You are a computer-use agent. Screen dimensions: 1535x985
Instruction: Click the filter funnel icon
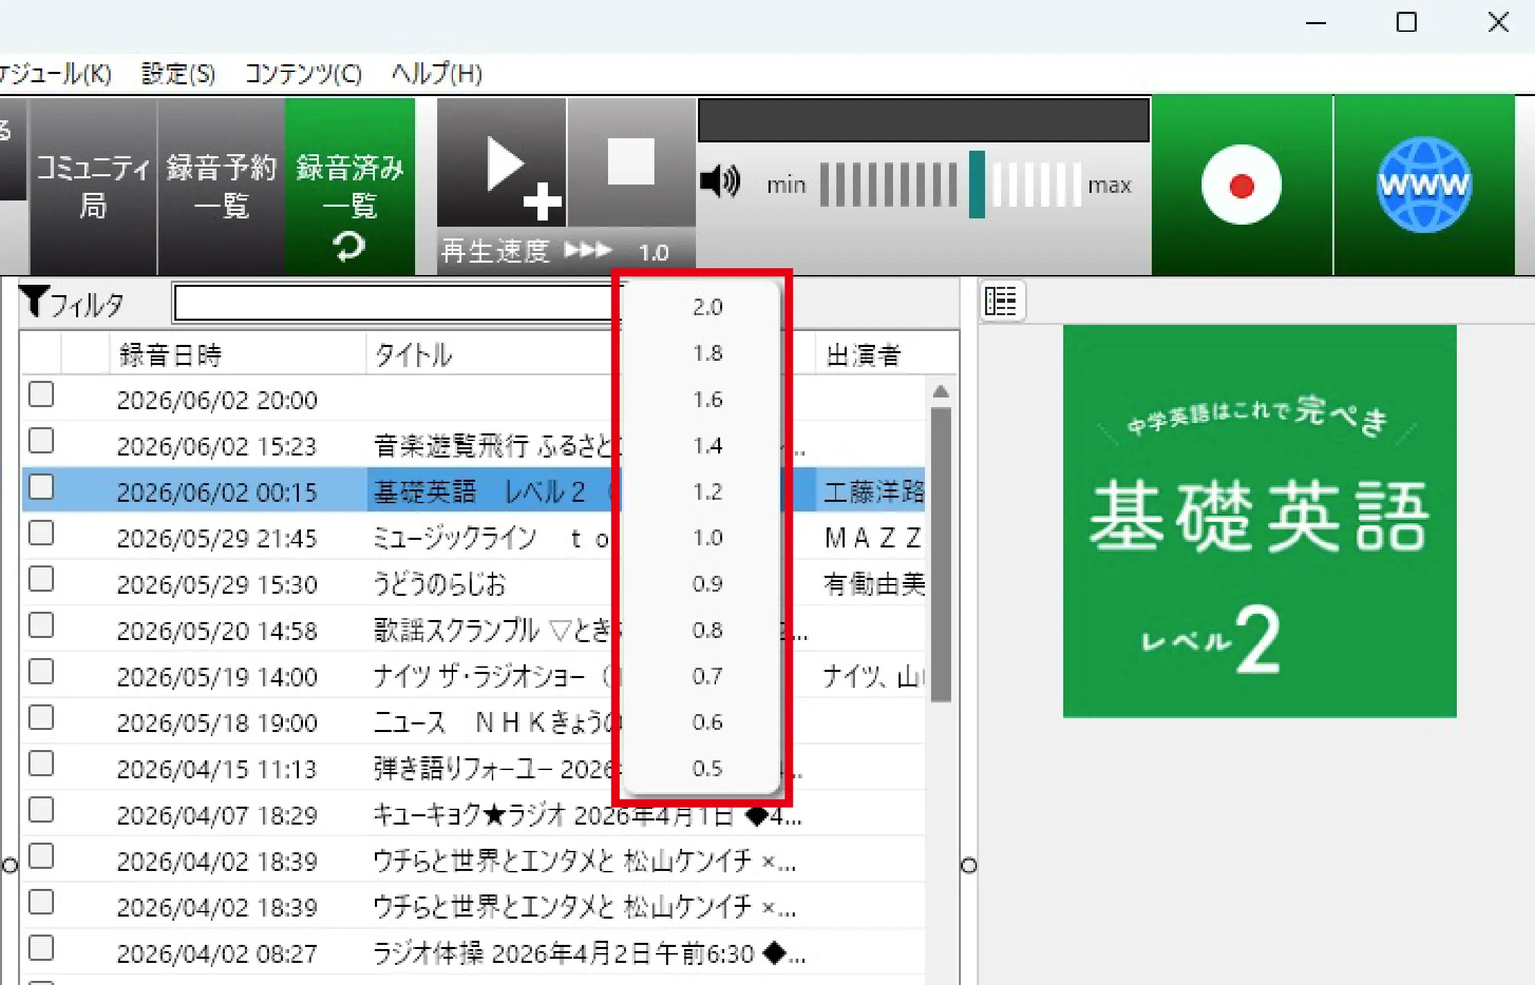point(34,302)
